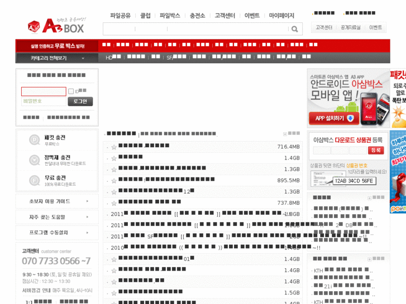Click the 비밀번호 password field
This screenshot has height=304, width=406.
tap(44, 101)
